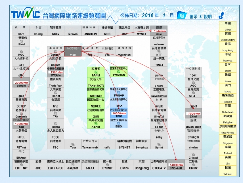Click the 台灣網際網路連線頻寬圖 title
This screenshot has width=243, height=183.
coord(74,16)
